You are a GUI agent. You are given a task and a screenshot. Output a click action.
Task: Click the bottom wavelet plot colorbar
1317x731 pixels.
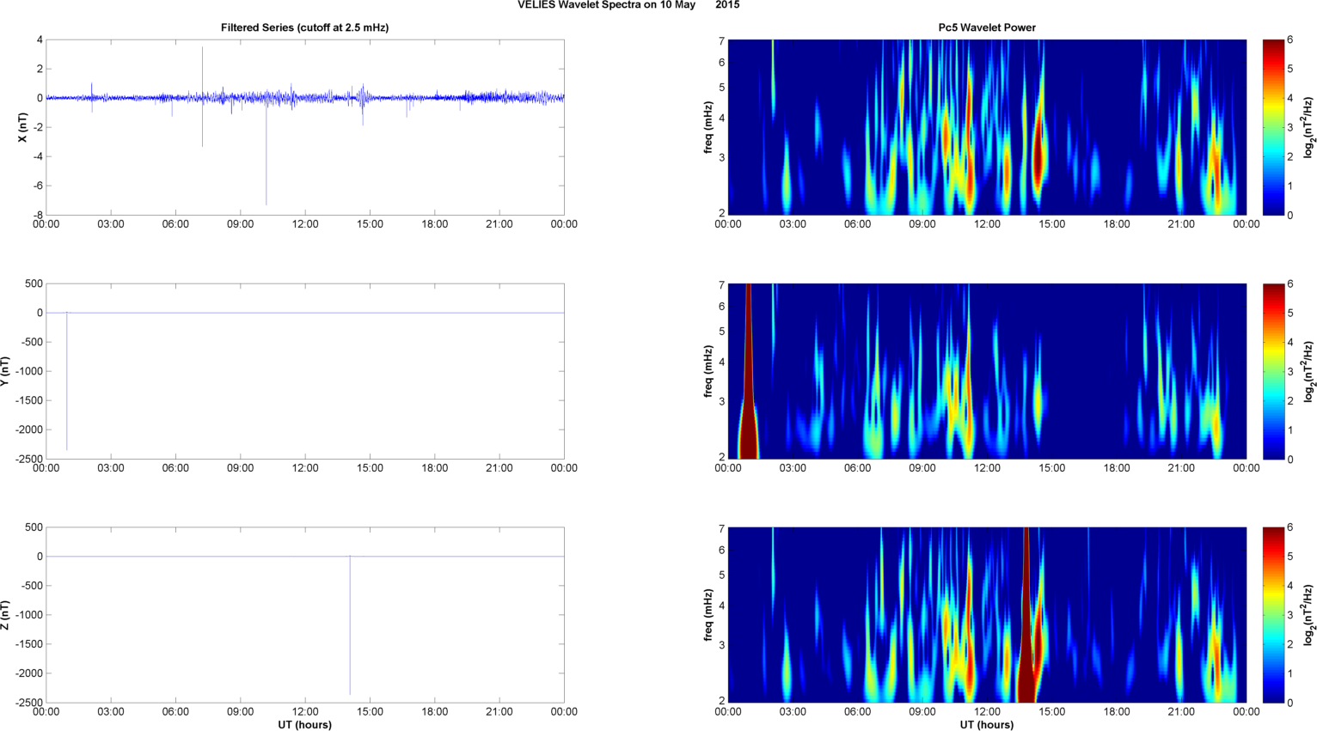click(x=1273, y=615)
